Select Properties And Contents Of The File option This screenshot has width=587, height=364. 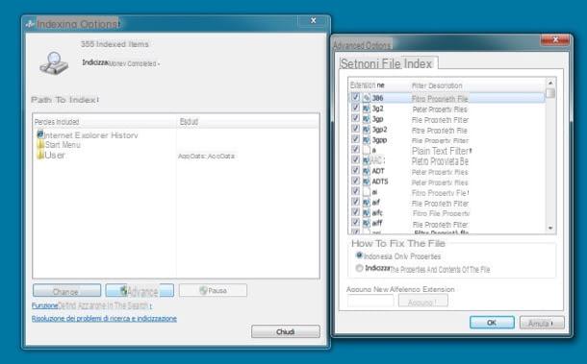click(359, 268)
